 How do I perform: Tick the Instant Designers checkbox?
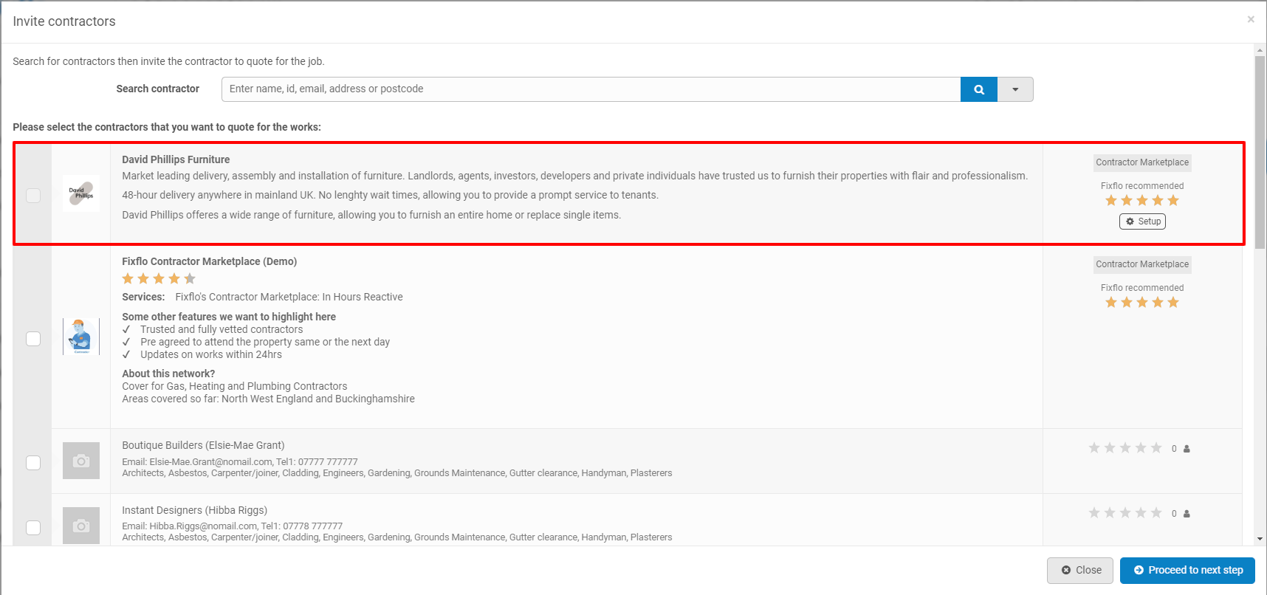pyautogui.click(x=33, y=528)
